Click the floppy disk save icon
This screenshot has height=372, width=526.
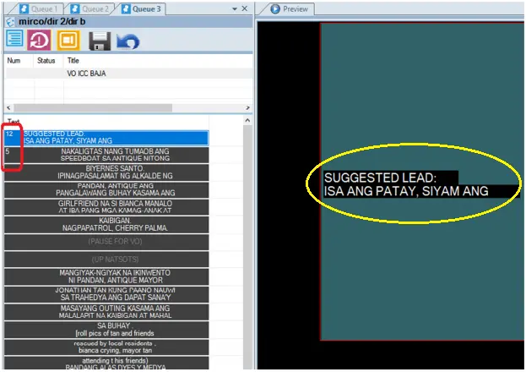click(x=100, y=40)
